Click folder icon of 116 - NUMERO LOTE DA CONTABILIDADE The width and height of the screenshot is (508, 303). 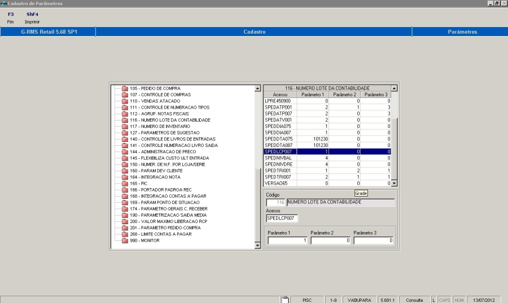click(x=125, y=121)
